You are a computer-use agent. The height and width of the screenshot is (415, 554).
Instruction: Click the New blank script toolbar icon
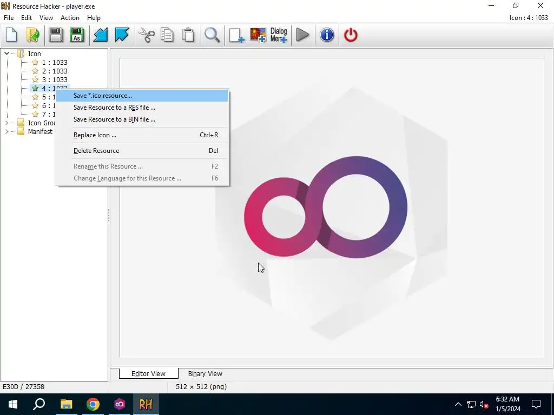click(x=12, y=35)
